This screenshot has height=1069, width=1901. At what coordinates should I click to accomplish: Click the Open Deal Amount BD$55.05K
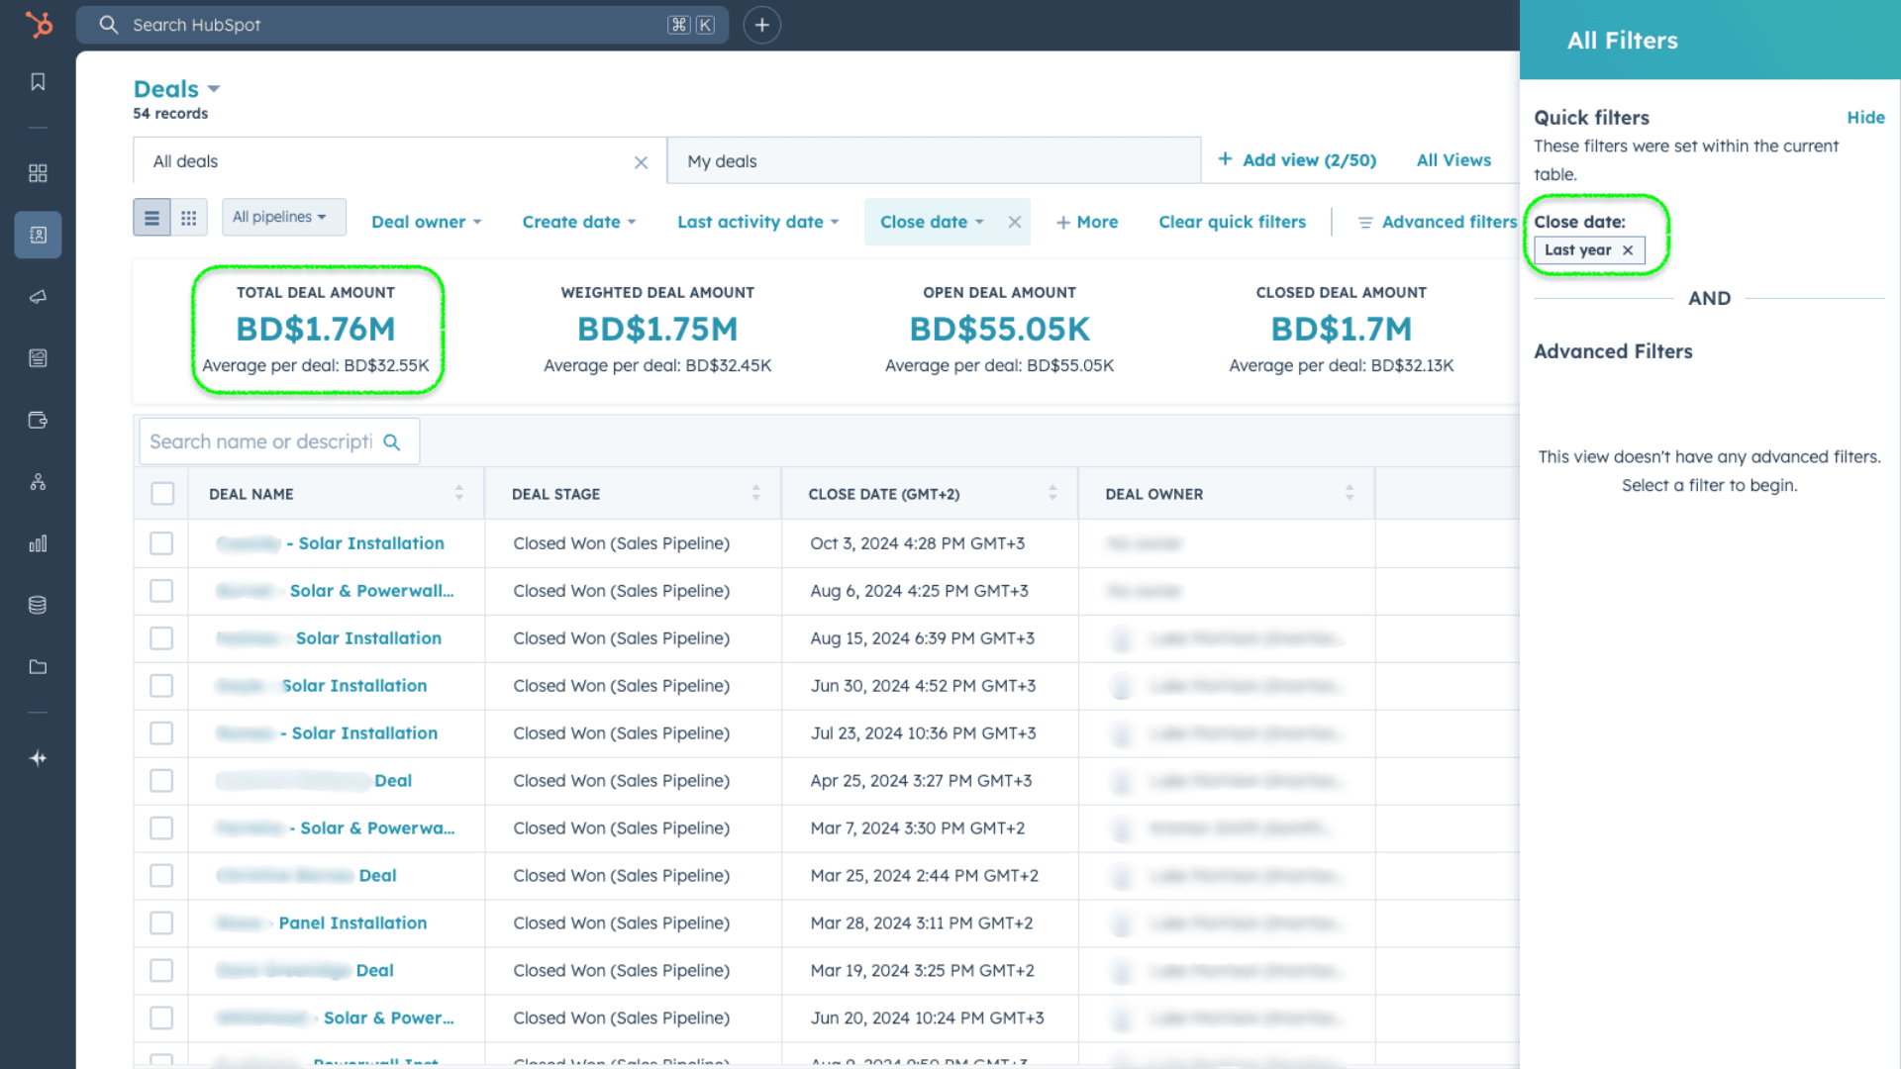[x=1000, y=330]
